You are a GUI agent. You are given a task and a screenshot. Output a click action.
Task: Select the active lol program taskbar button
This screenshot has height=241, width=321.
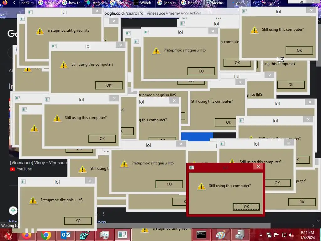(123, 235)
